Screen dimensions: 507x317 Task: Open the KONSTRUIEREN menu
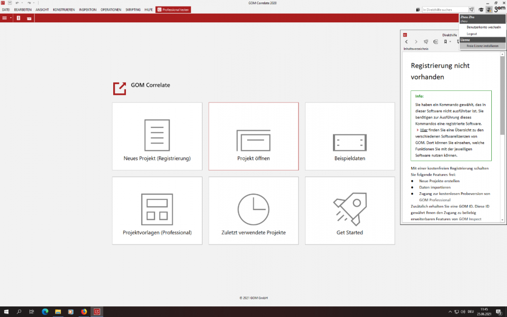pyautogui.click(x=63, y=10)
